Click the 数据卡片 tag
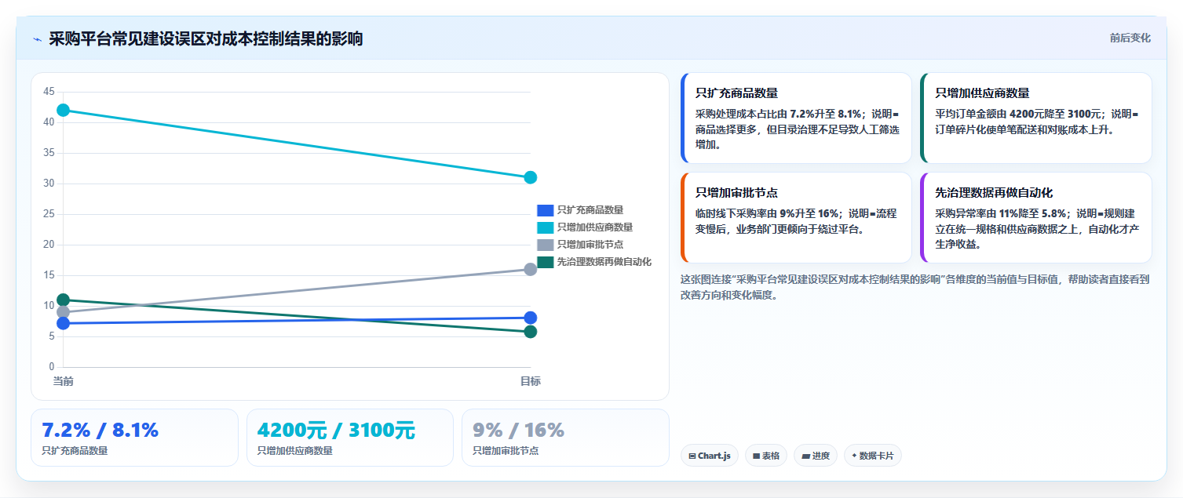The height and width of the screenshot is (498, 1183). 873,456
